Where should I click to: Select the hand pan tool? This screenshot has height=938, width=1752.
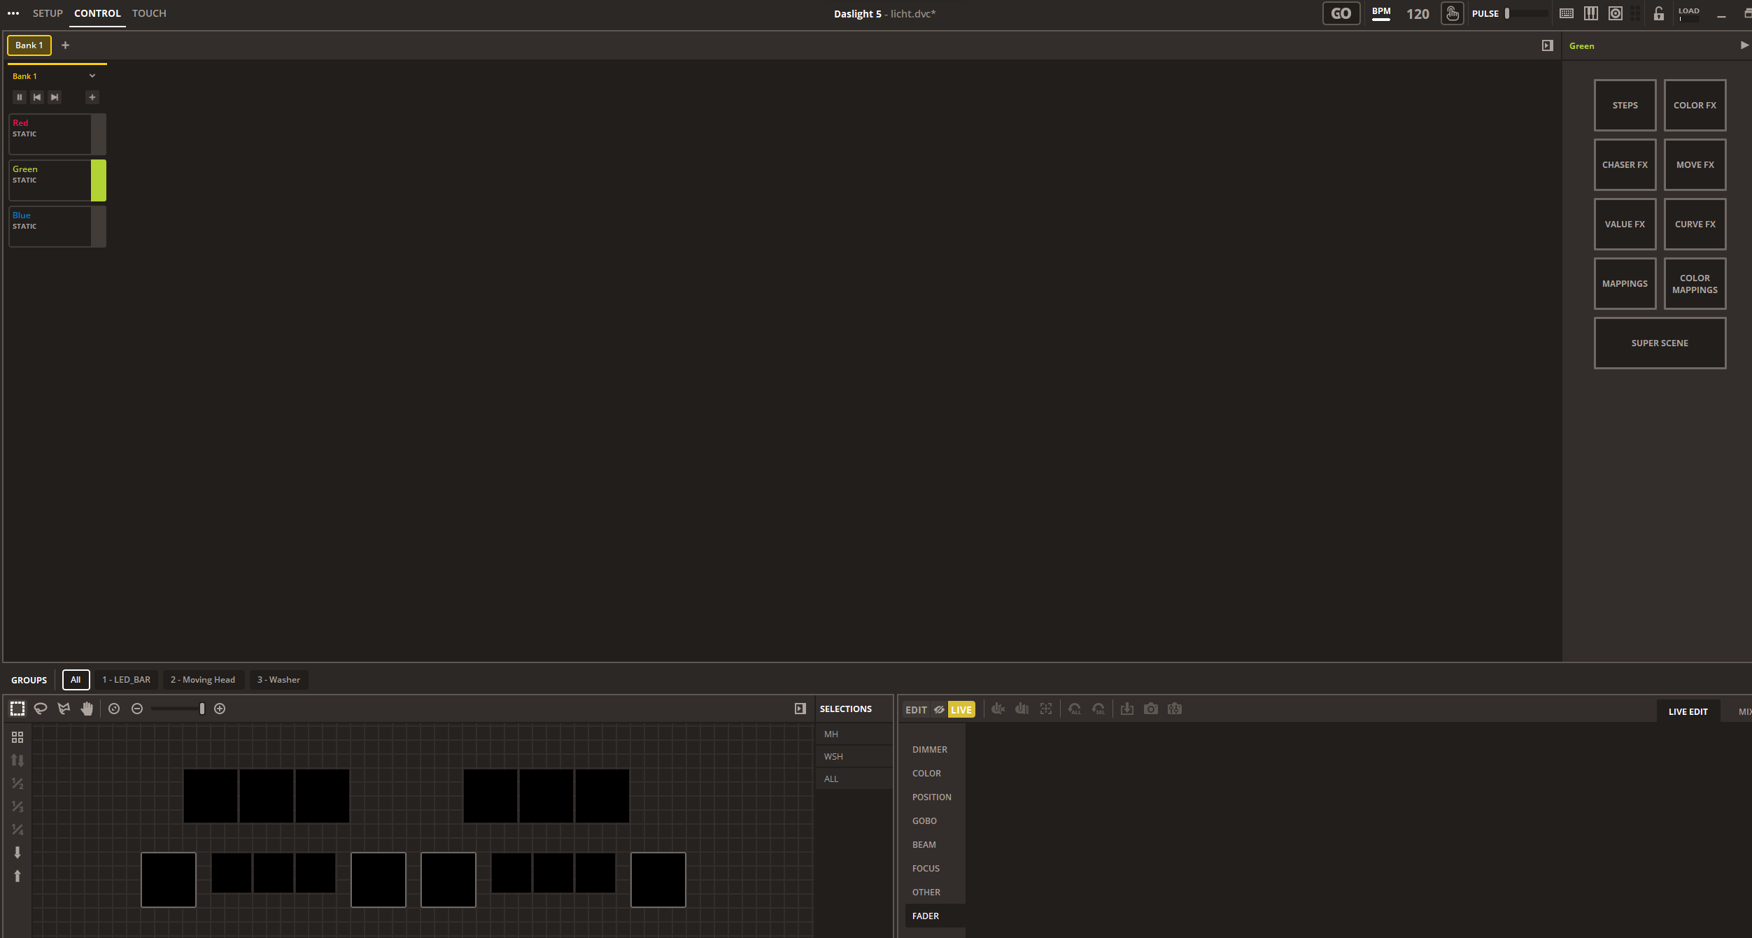[87, 709]
